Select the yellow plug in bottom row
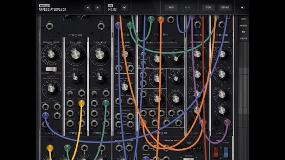 point(50,148)
